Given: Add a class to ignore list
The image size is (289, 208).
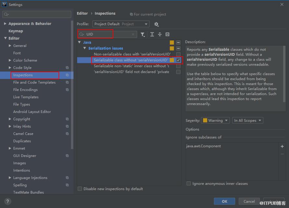Looking at the screenshot, I should [282, 146].
